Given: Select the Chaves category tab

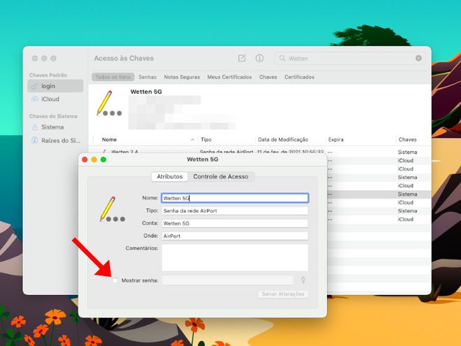Looking at the screenshot, I should coord(268,77).
